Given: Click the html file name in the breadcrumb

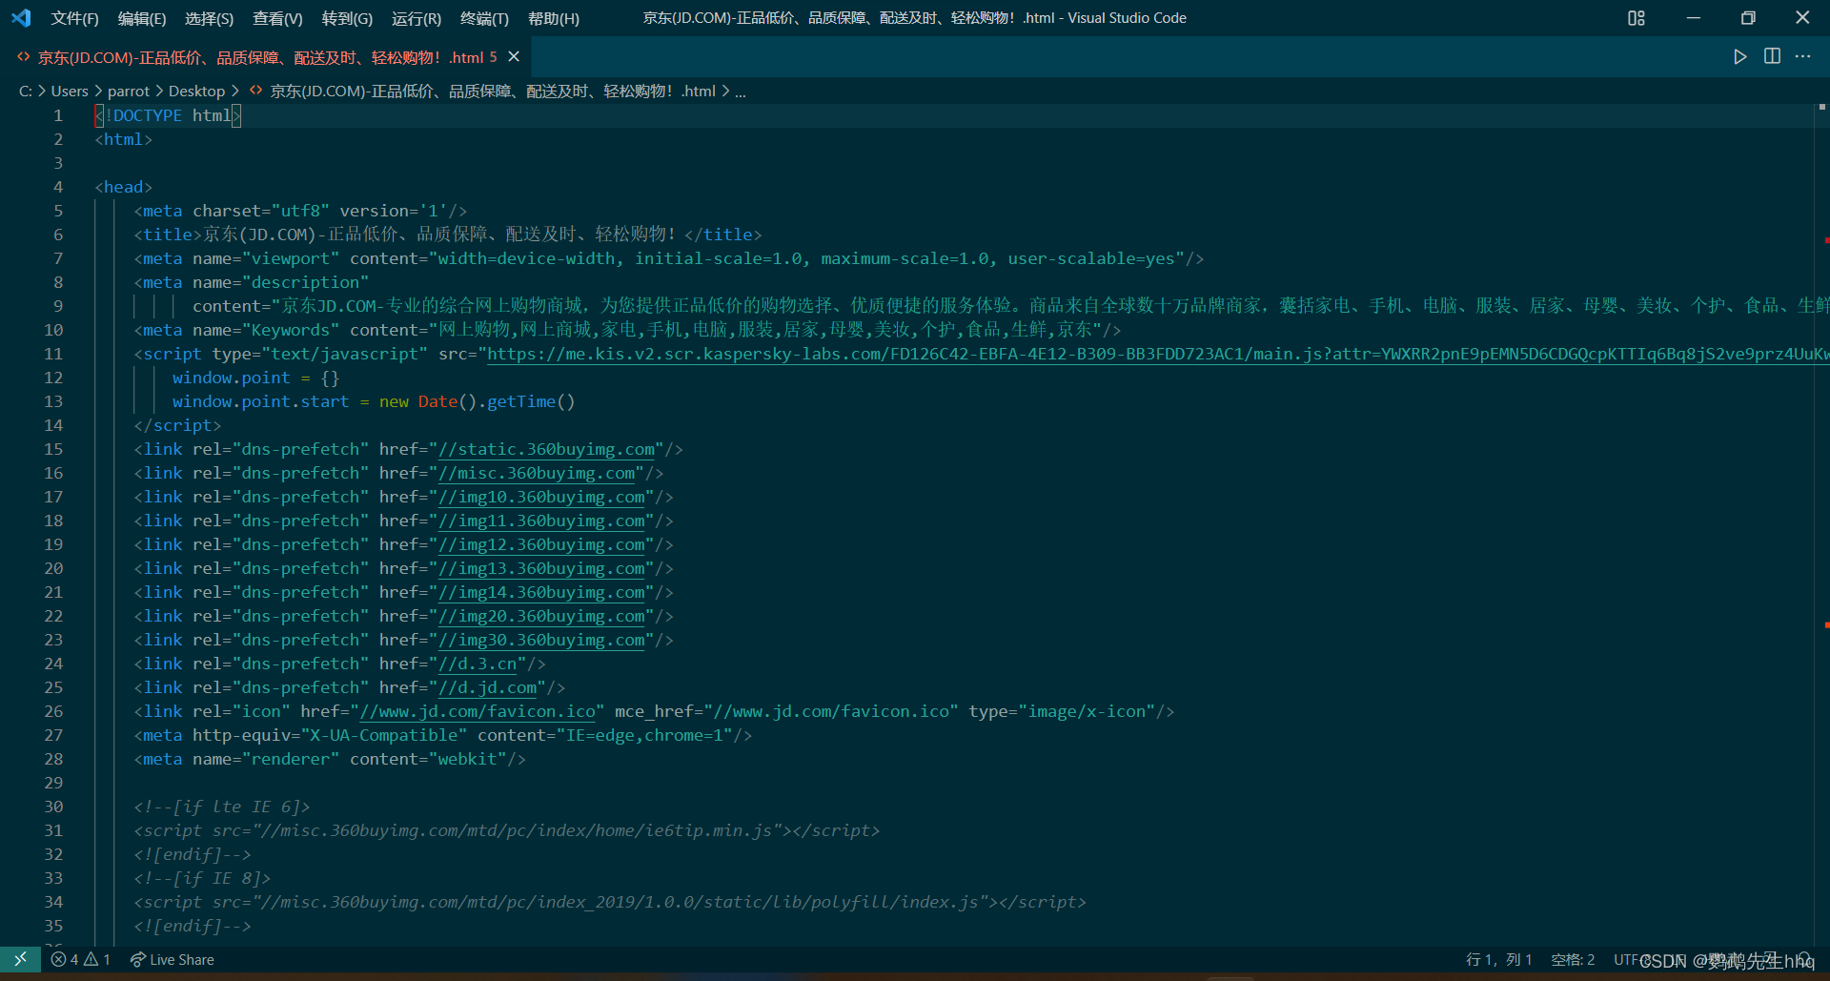Looking at the screenshot, I should (x=492, y=92).
